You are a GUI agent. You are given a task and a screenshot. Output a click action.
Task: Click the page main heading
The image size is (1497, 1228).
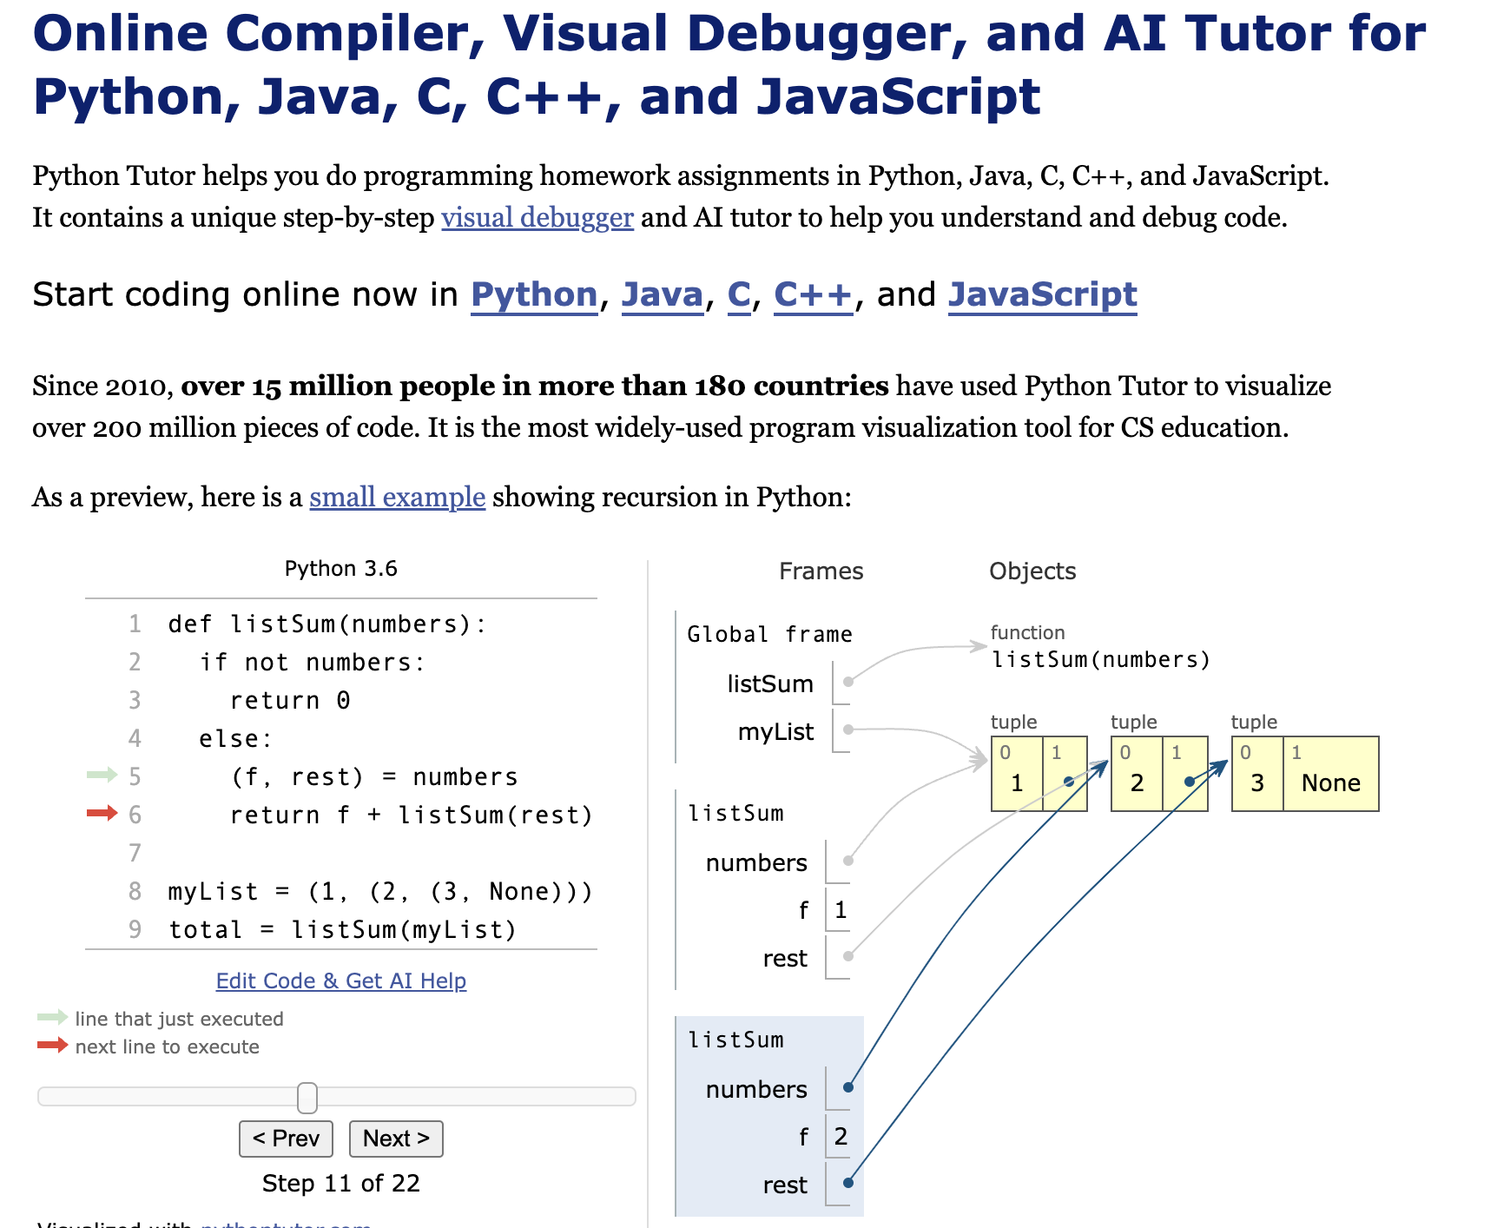coord(729,64)
